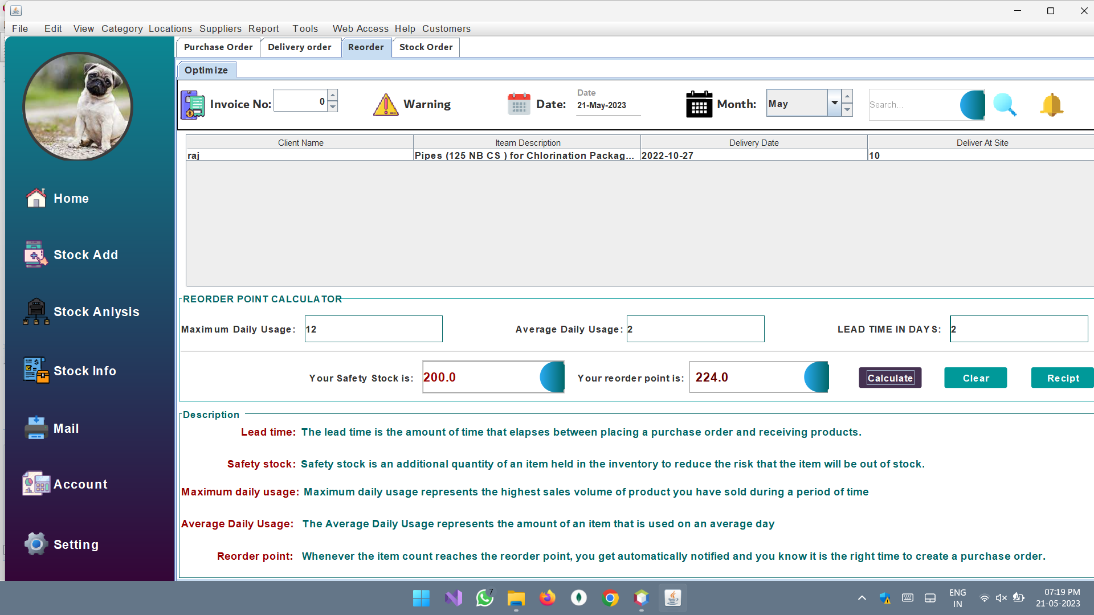Viewport: 1094px width, 615px height.
Task: Click the magnifier search icon
Action: [x=1005, y=104]
